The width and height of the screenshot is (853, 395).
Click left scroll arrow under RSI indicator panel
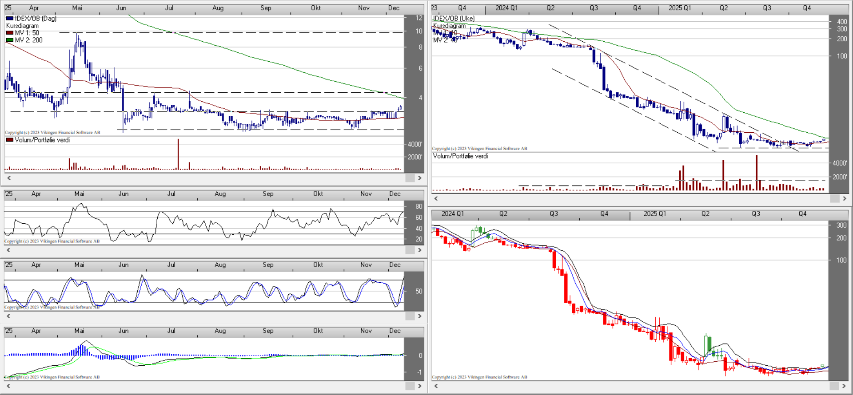pyautogui.click(x=8, y=250)
